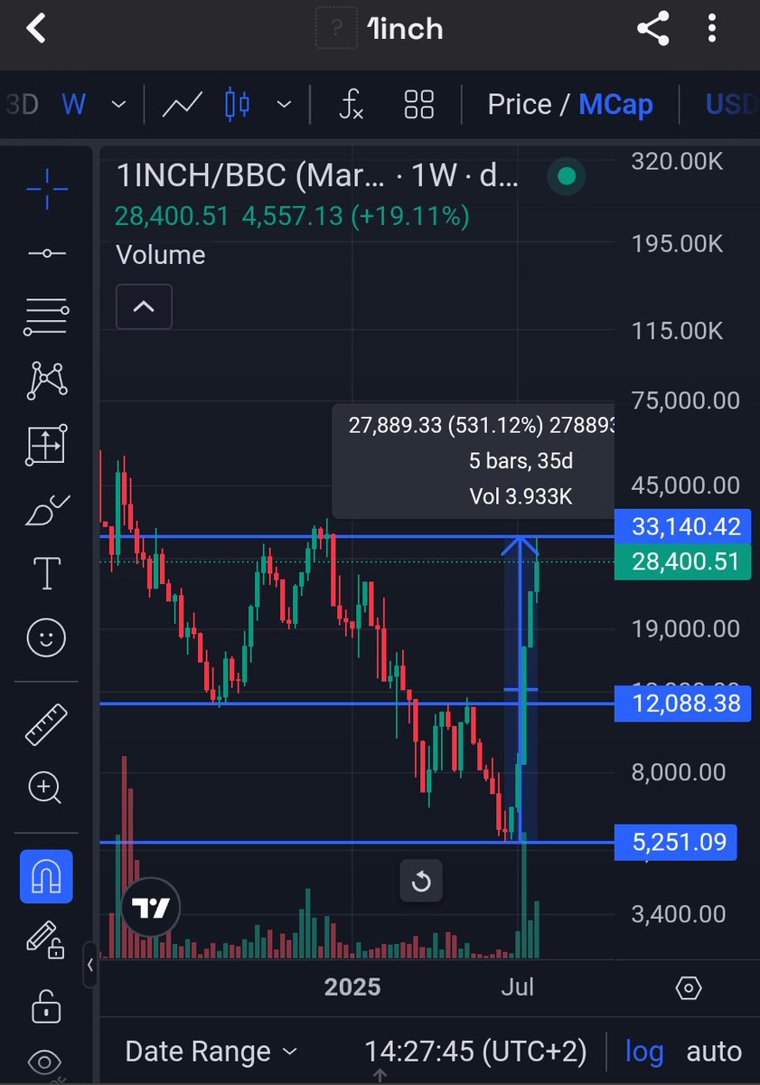The height and width of the screenshot is (1085, 760).
Task: Go back with the top-left arrow
Action: pyautogui.click(x=35, y=29)
